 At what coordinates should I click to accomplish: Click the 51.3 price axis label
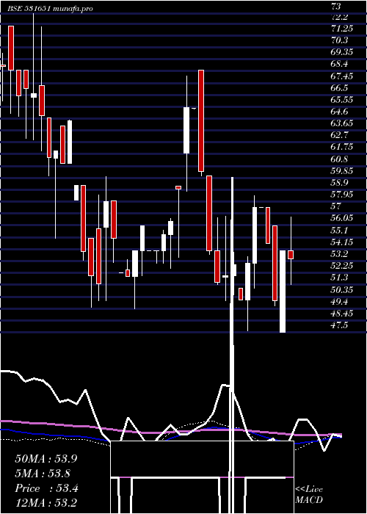[x=339, y=278]
